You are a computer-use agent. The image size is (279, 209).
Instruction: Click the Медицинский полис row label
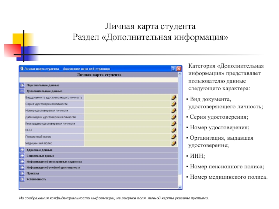pos(39,143)
